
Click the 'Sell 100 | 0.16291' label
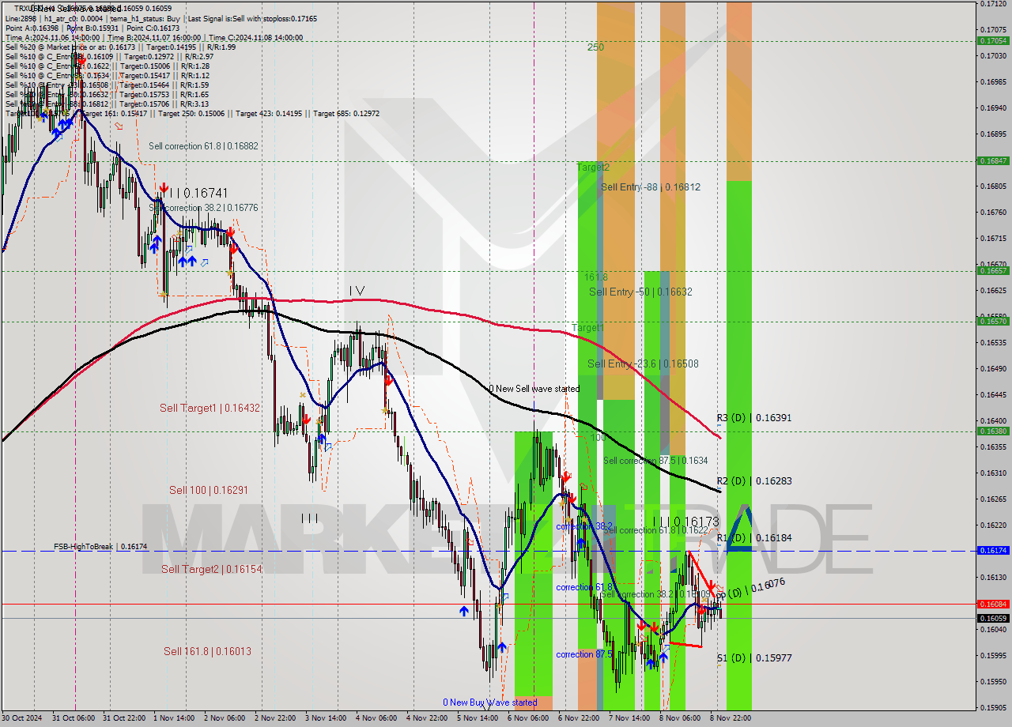[209, 490]
